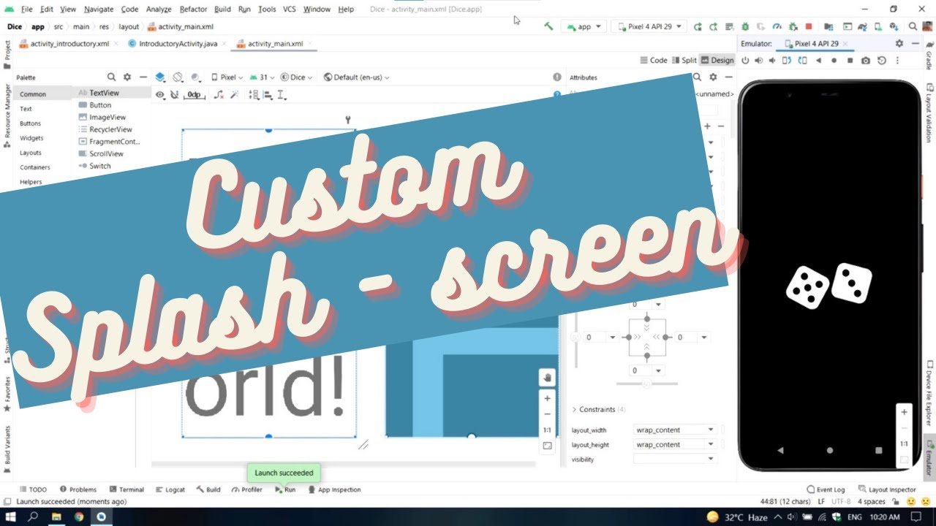Select ImageView from the Palette
The height and width of the screenshot is (526, 936).
pos(107,117)
